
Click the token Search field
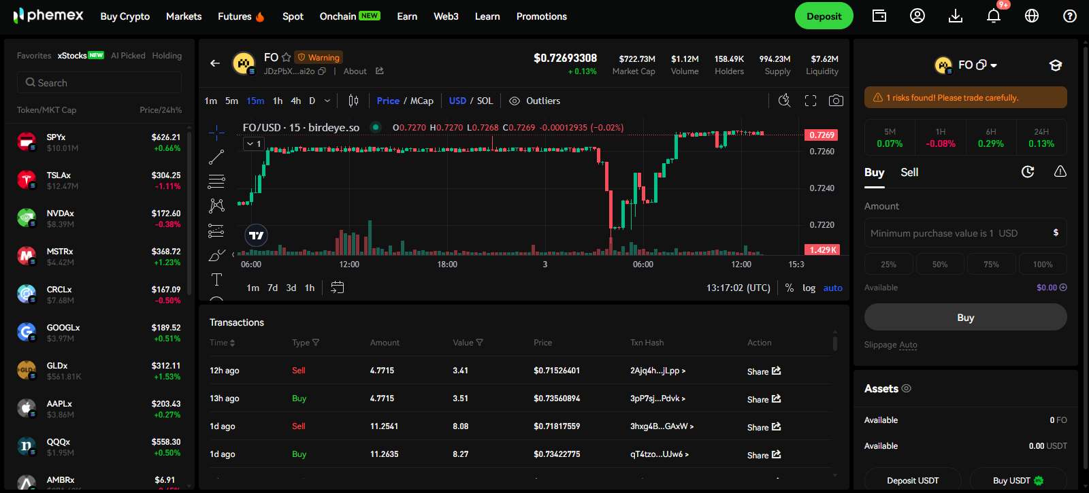pos(99,83)
